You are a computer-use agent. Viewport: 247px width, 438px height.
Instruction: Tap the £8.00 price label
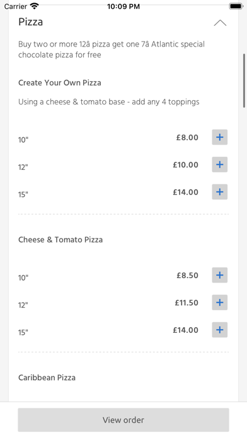(x=187, y=137)
